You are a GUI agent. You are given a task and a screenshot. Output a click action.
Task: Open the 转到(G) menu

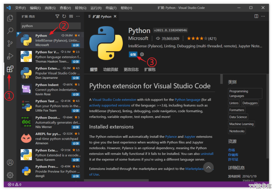click(81, 8)
